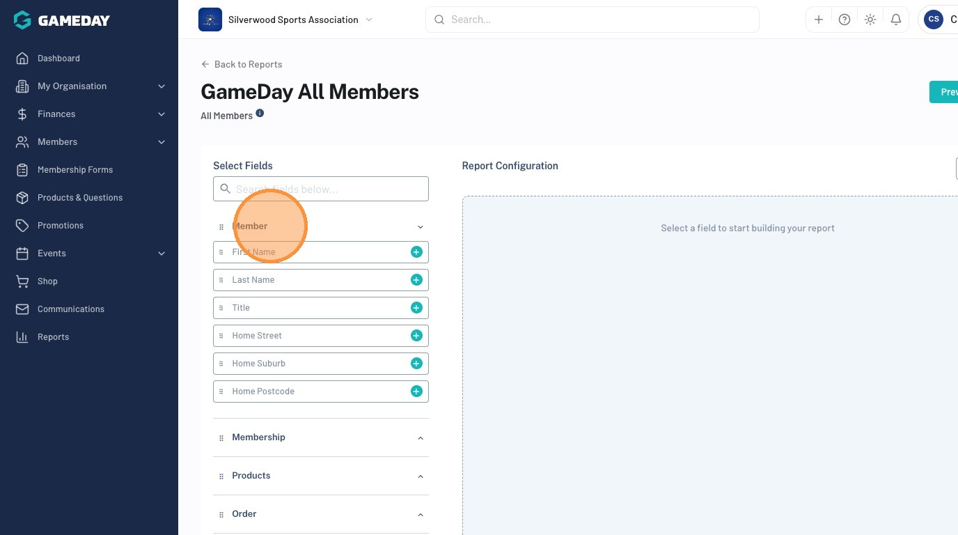Expand the Order field group
The width and height of the screenshot is (958, 535).
[x=421, y=515]
